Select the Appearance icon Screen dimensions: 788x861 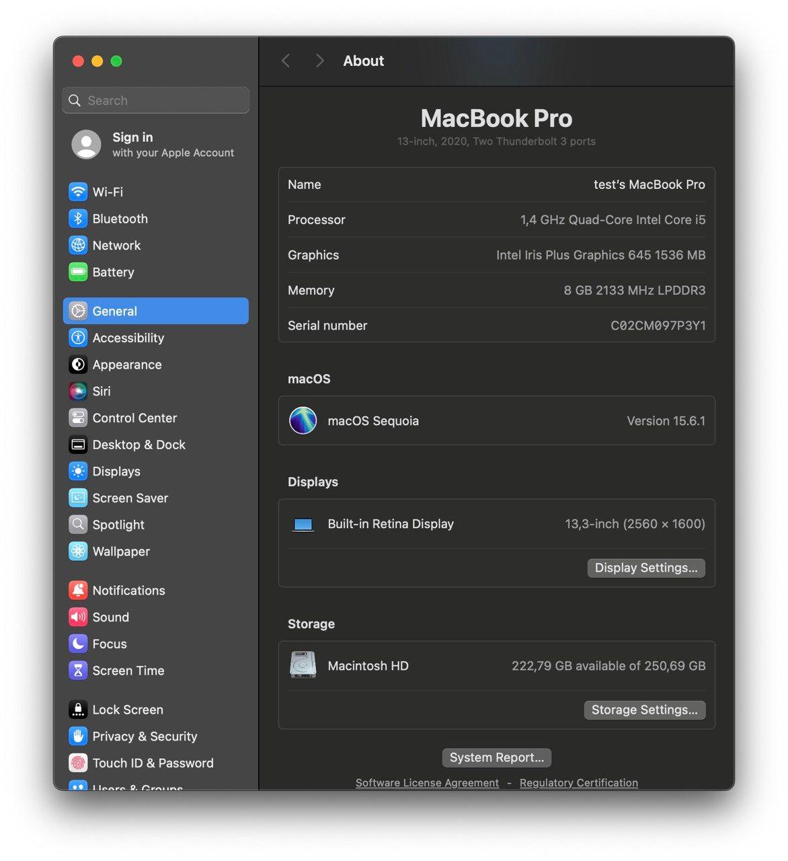127,365
